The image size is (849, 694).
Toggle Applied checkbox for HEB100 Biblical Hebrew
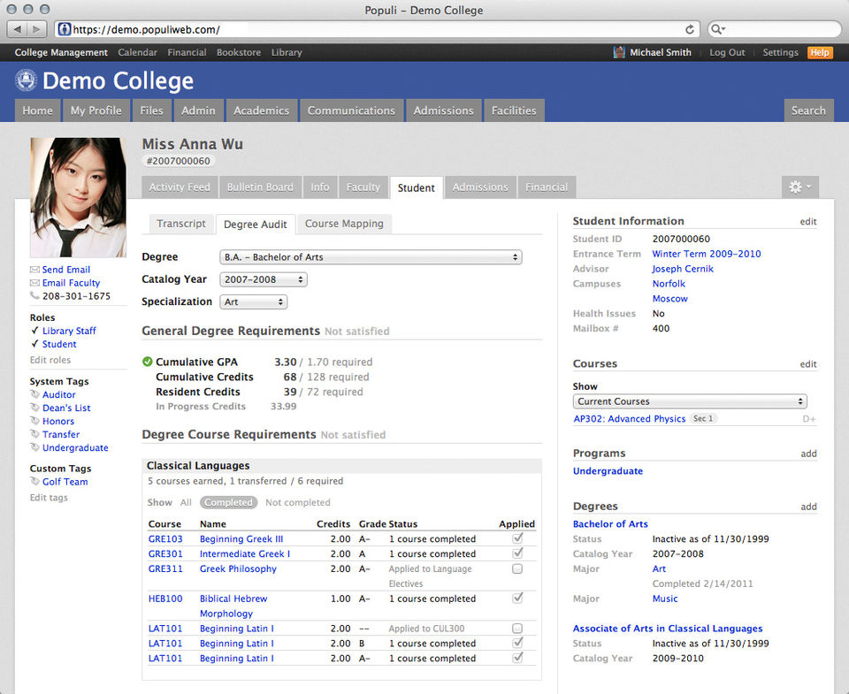click(517, 599)
